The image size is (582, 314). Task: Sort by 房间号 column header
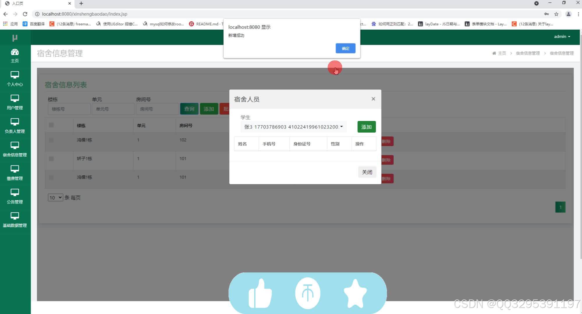[186, 126]
